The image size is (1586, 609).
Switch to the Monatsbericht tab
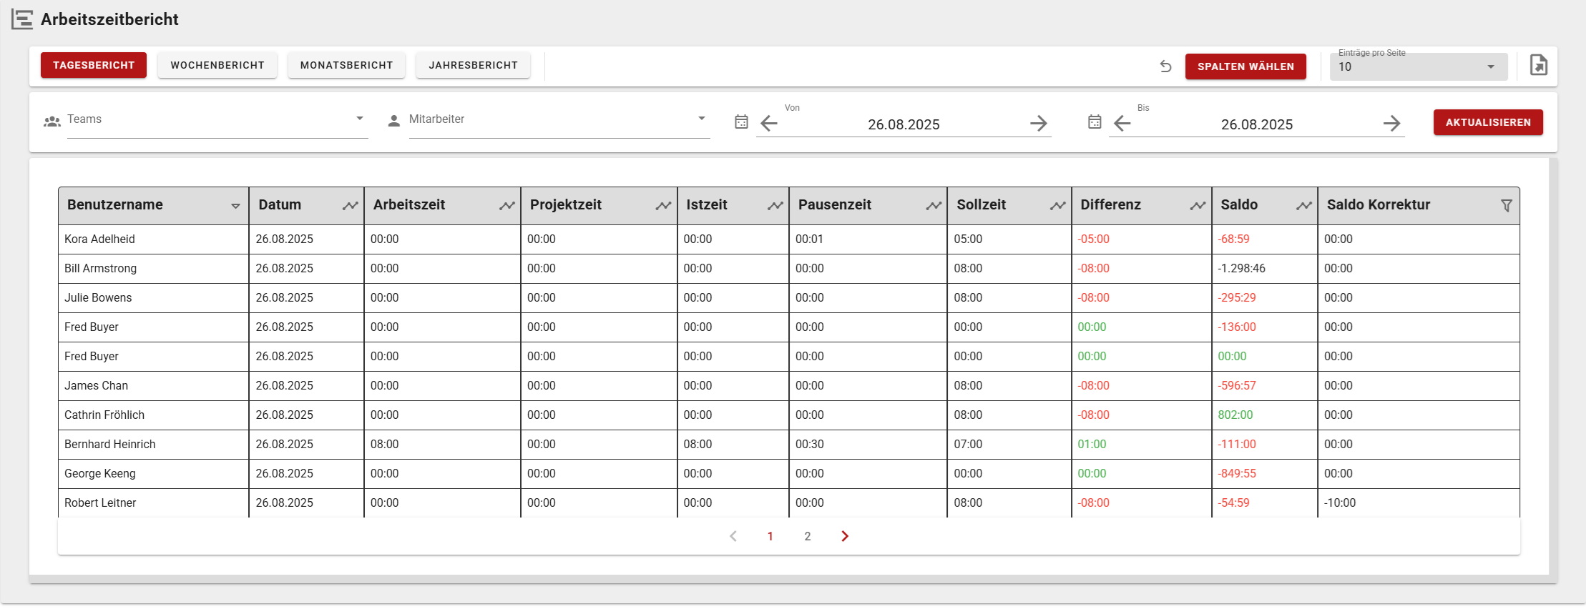tap(346, 65)
